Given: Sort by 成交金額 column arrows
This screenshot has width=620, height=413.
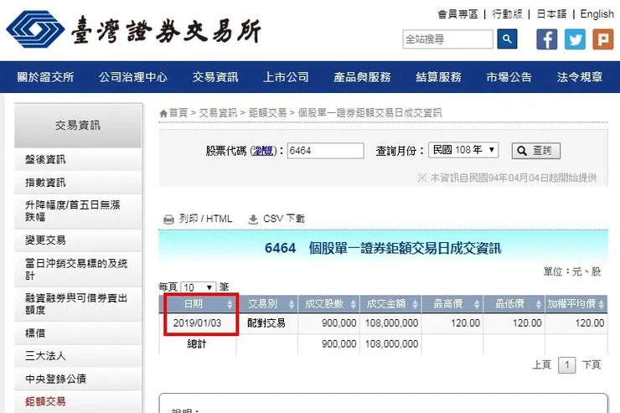Looking at the screenshot, I should pyautogui.click(x=415, y=304).
